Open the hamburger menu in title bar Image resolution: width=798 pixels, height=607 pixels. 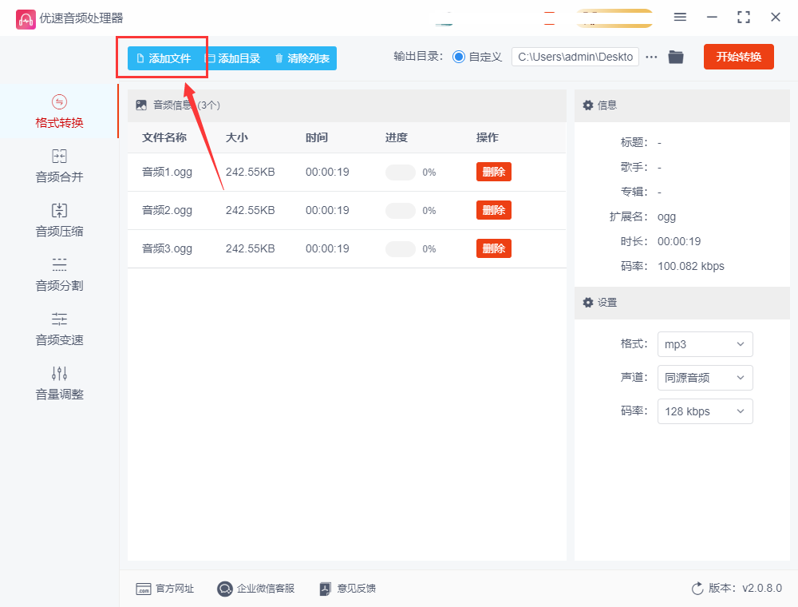point(680,18)
